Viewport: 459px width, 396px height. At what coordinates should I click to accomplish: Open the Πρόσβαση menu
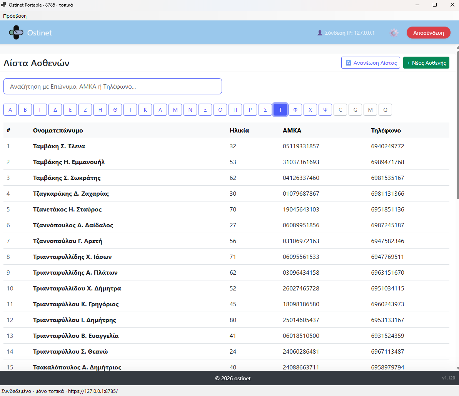click(15, 16)
